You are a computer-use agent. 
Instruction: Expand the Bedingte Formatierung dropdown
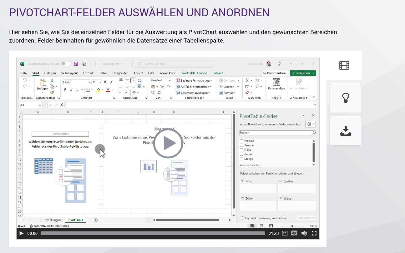(194, 80)
